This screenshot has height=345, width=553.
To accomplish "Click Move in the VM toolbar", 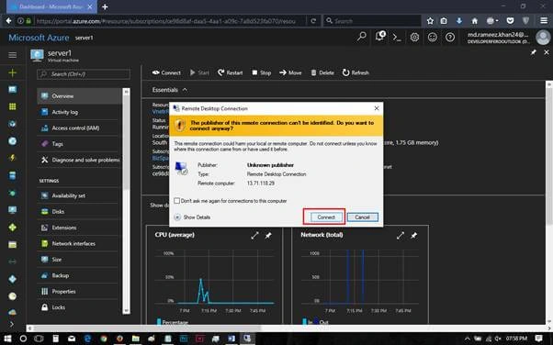I will [x=290, y=72].
